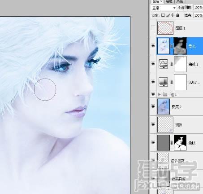This screenshot has width=203, height=194.
Task: Select the 色相 layer white mask thumbnail
Action: tap(180, 82)
